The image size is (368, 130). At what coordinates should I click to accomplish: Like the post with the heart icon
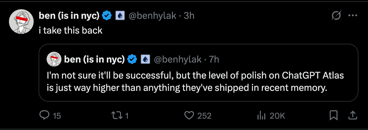[189, 116]
